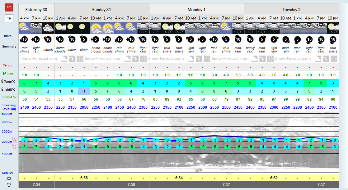348x190 pixels.
Task: Select the Monday 1 day header
Action: click(x=196, y=10)
